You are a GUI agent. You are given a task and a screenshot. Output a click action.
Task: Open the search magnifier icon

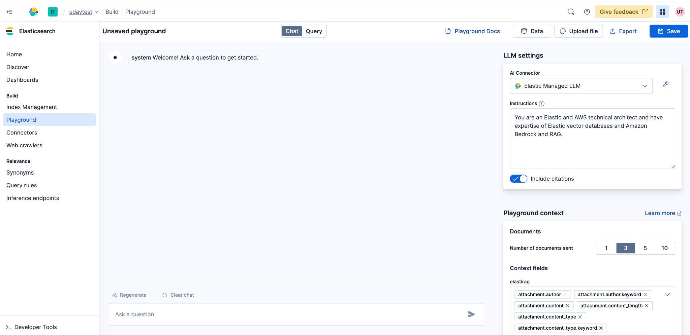click(571, 12)
